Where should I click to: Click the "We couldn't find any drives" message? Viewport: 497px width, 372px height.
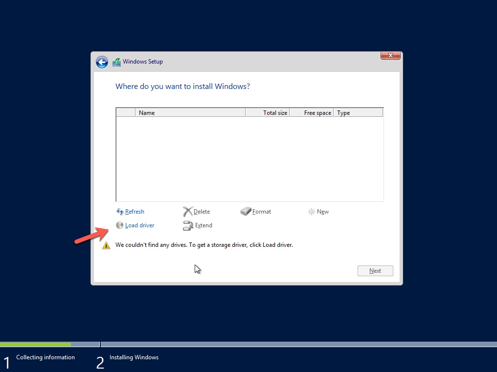pyautogui.click(x=204, y=245)
